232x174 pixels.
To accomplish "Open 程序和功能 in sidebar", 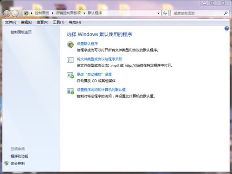I will [19, 156].
